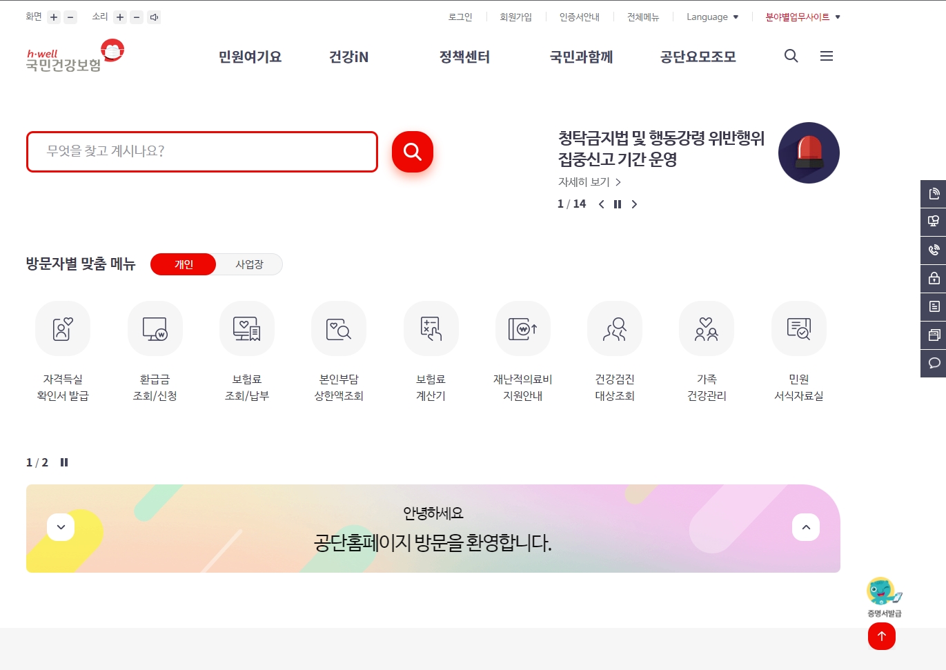The image size is (946, 670).
Task: Expand the 분야별업무사이트 dropdown
Action: pos(802,17)
